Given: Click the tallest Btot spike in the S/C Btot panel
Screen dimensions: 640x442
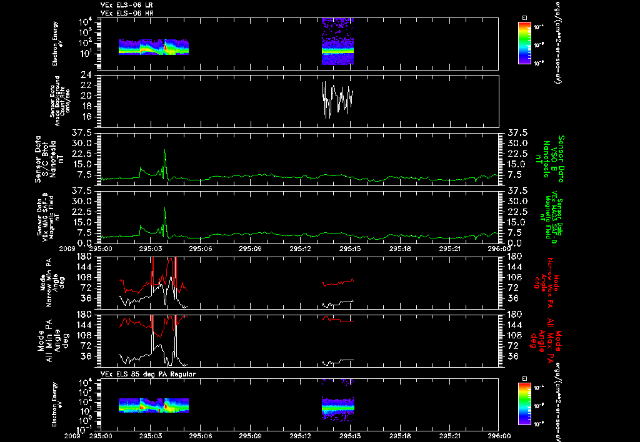Looking at the screenshot, I should [164, 151].
